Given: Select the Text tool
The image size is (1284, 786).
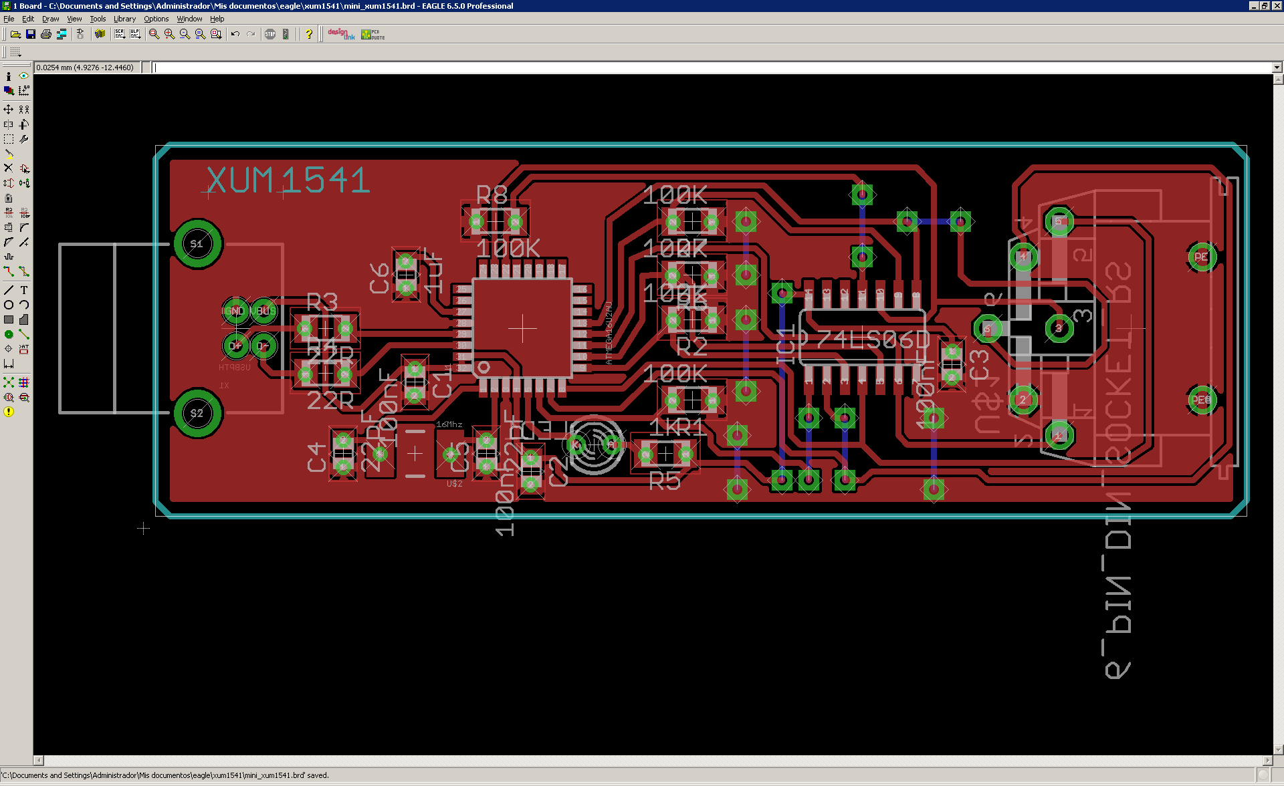Looking at the screenshot, I should point(24,290).
